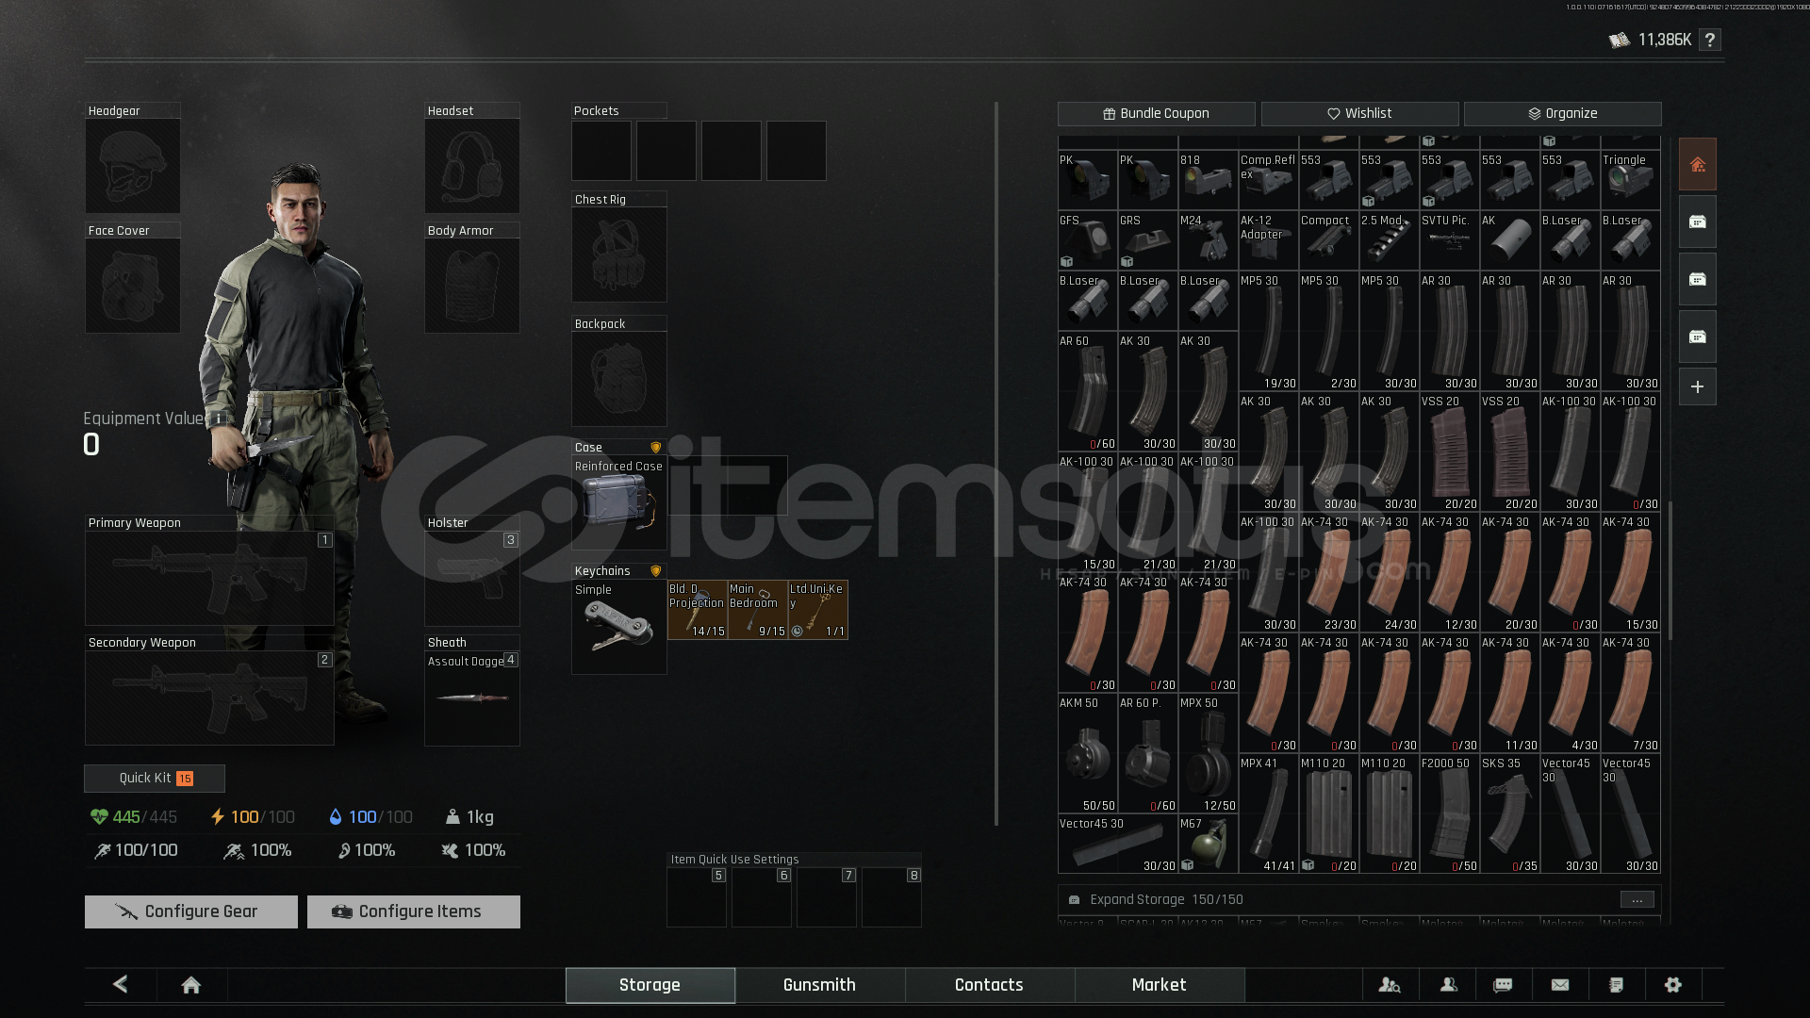
Task: Select the Main Bedroom key
Action: tap(758, 610)
